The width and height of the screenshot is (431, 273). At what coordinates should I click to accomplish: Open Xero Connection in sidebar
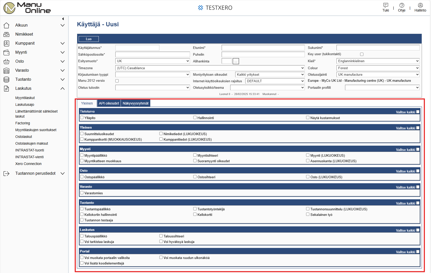[28, 164]
